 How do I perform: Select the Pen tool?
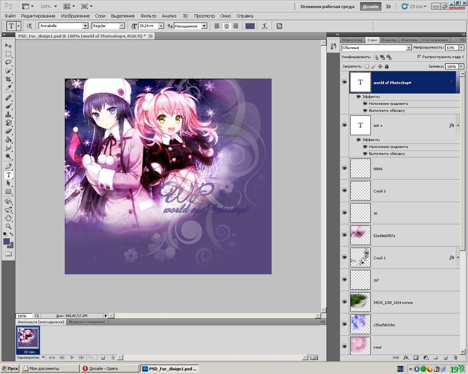[x=8, y=166]
